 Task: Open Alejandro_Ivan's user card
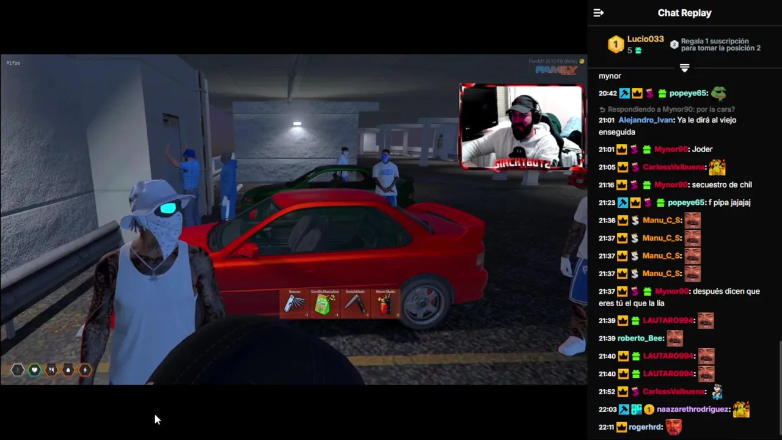pos(646,120)
